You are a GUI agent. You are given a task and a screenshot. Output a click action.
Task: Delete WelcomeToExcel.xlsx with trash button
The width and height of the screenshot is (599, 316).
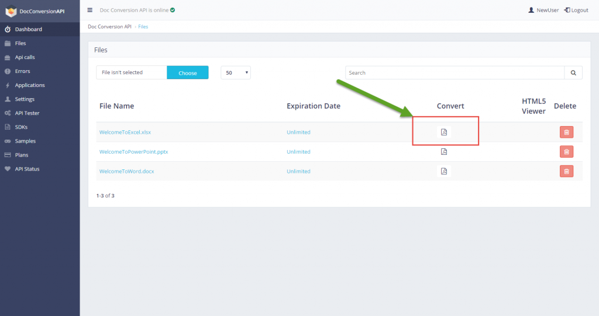[566, 132]
